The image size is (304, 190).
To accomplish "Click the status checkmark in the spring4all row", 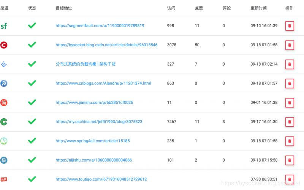I will pos(32,140).
